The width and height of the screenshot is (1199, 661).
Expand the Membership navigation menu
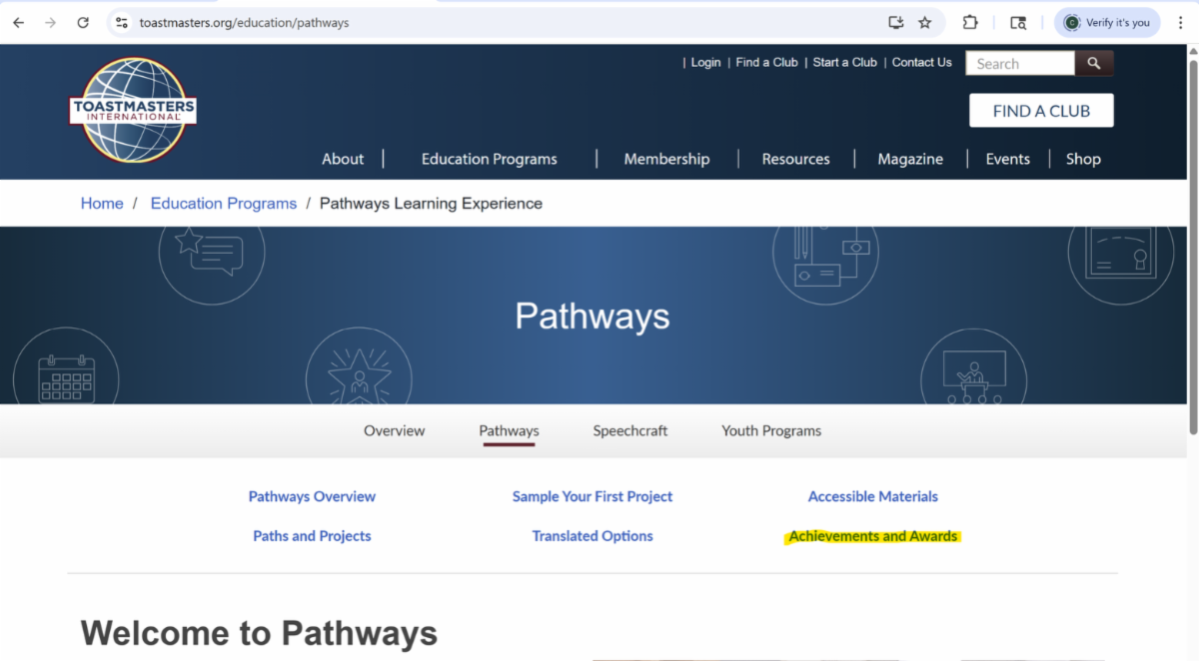[666, 159]
